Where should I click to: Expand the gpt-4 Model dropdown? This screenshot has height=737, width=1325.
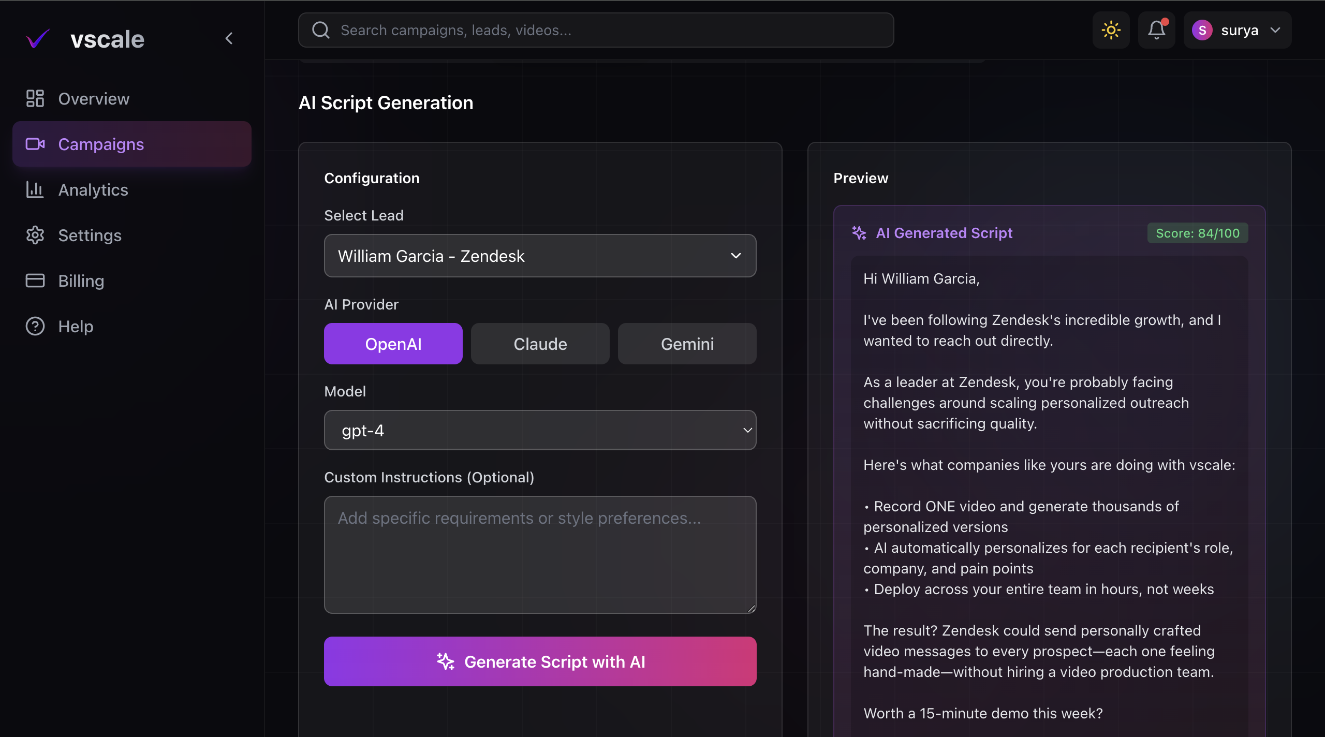tap(540, 430)
